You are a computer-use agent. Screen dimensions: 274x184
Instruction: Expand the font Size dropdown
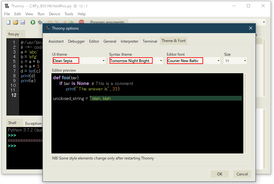pos(245,60)
